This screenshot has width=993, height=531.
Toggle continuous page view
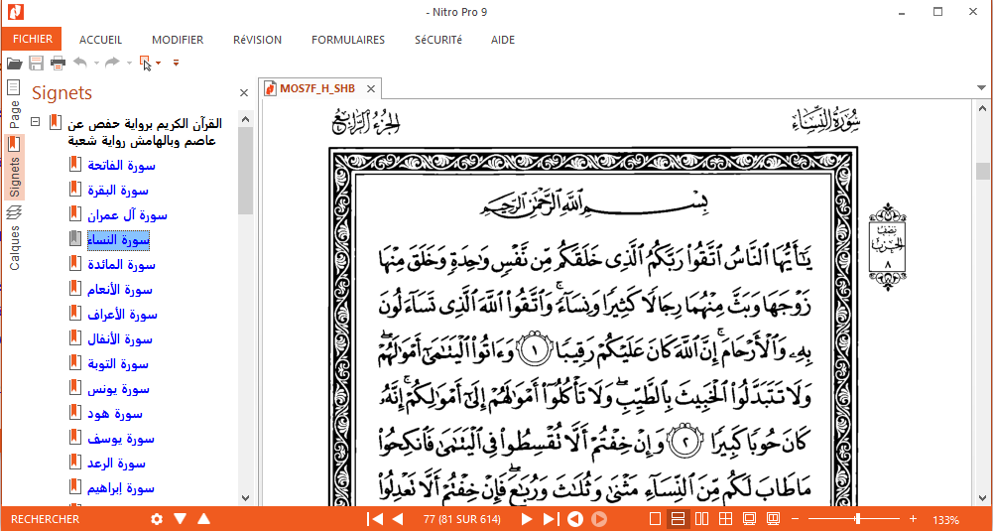(x=679, y=520)
